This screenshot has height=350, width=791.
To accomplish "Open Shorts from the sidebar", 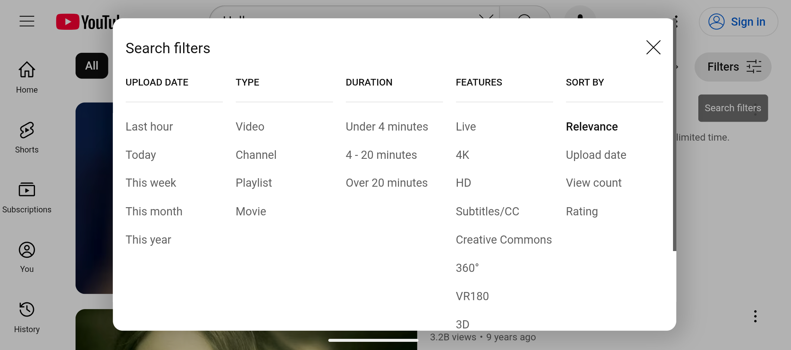I will (x=27, y=137).
